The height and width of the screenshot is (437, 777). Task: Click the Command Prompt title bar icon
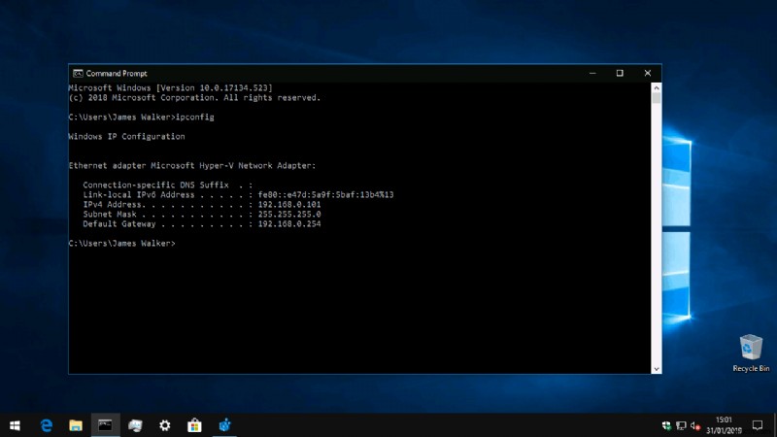[x=78, y=74]
